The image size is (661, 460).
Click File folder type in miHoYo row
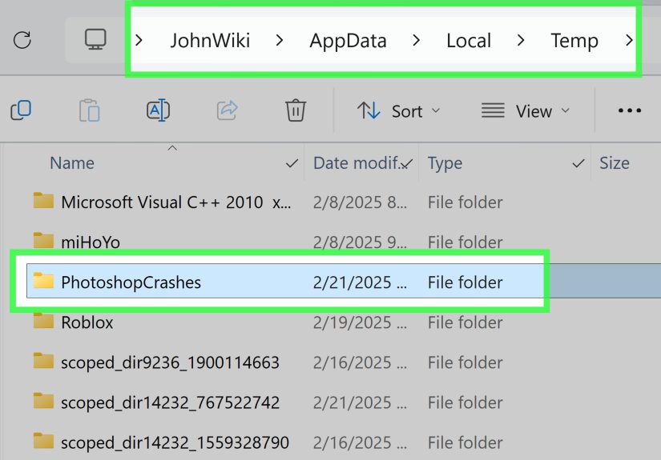(x=465, y=242)
